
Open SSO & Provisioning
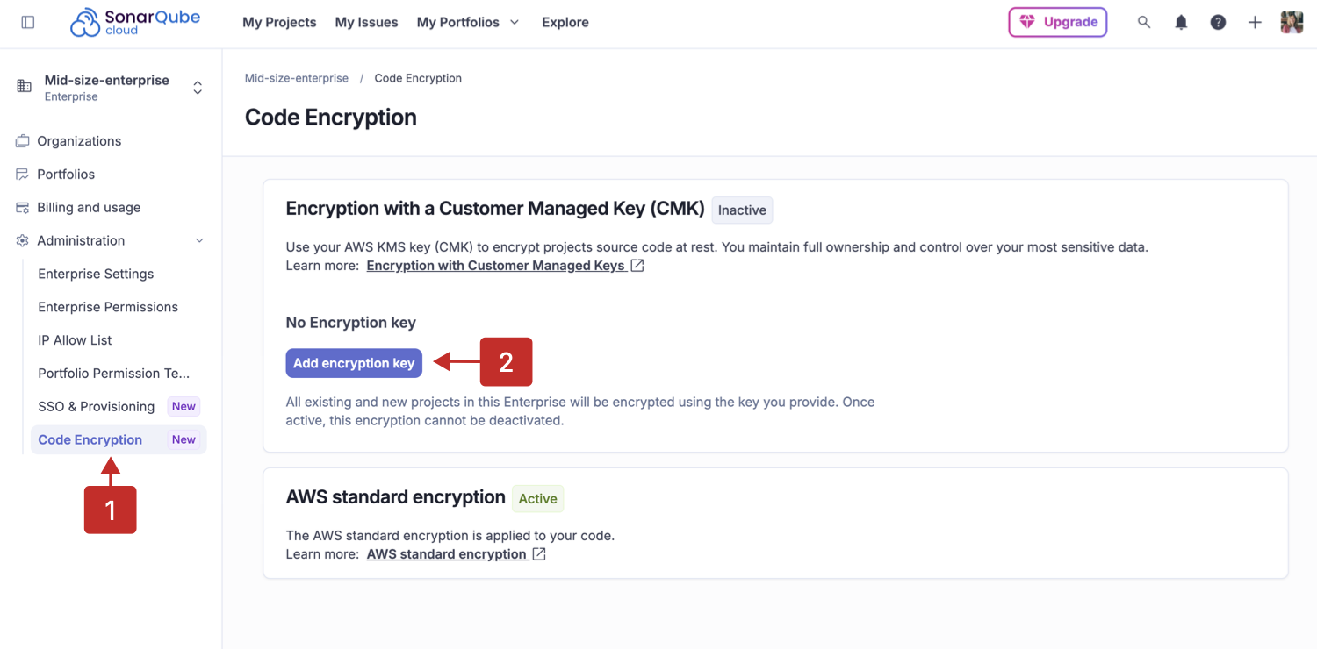point(97,407)
